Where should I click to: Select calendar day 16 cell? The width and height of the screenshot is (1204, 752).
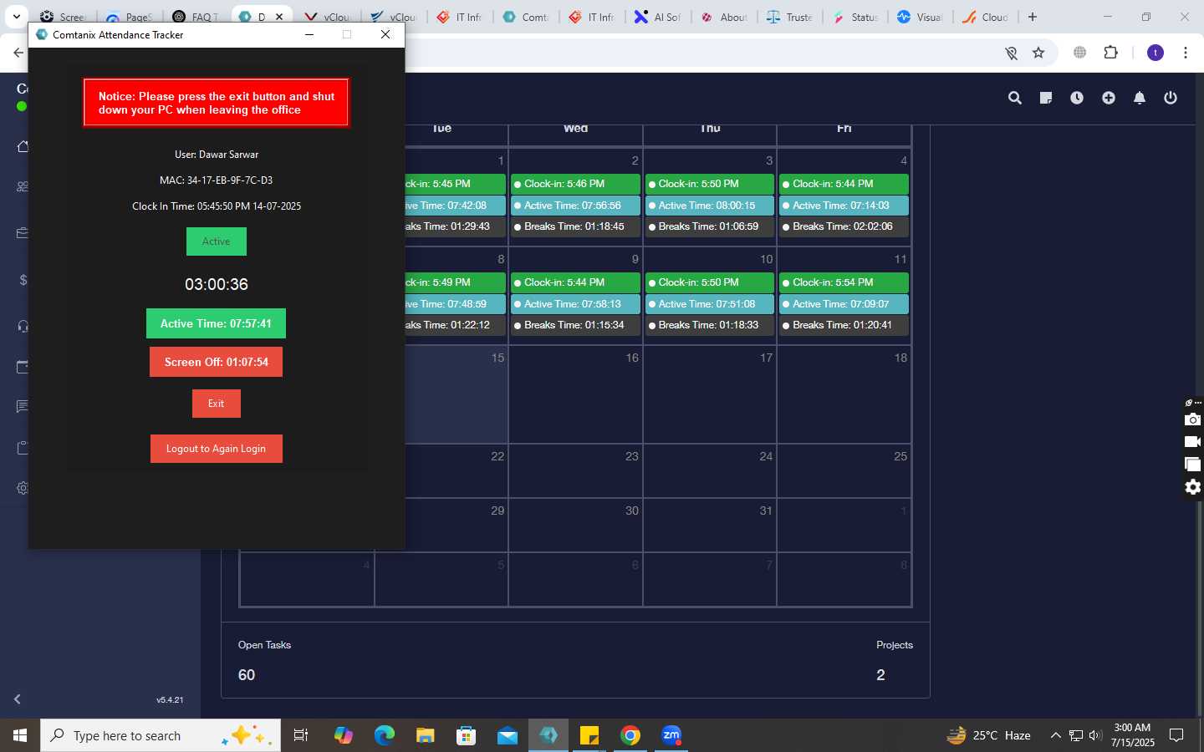pyautogui.click(x=575, y=394)
